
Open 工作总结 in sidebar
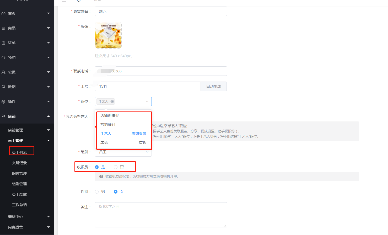19,205
